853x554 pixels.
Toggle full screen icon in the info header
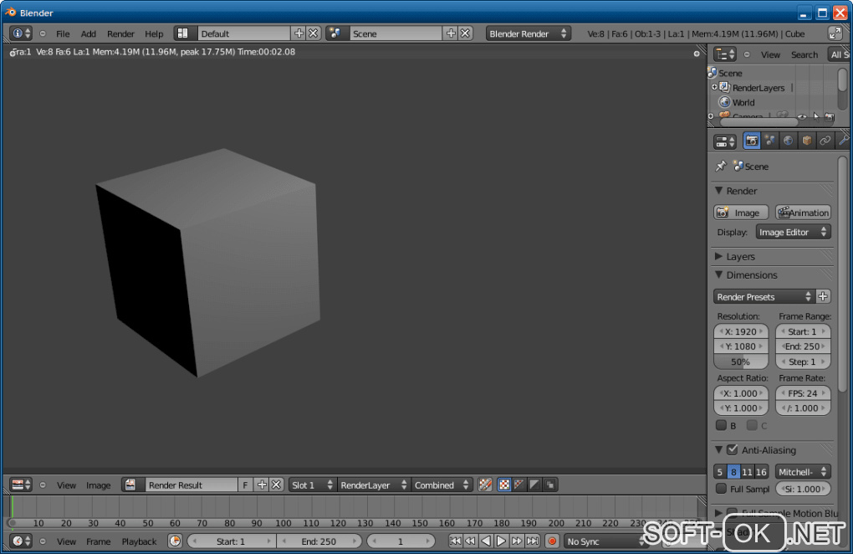(835, 33)
